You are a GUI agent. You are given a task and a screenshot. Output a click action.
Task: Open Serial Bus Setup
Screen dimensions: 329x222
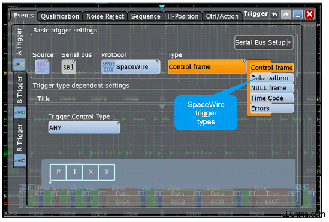pos(264,42)
